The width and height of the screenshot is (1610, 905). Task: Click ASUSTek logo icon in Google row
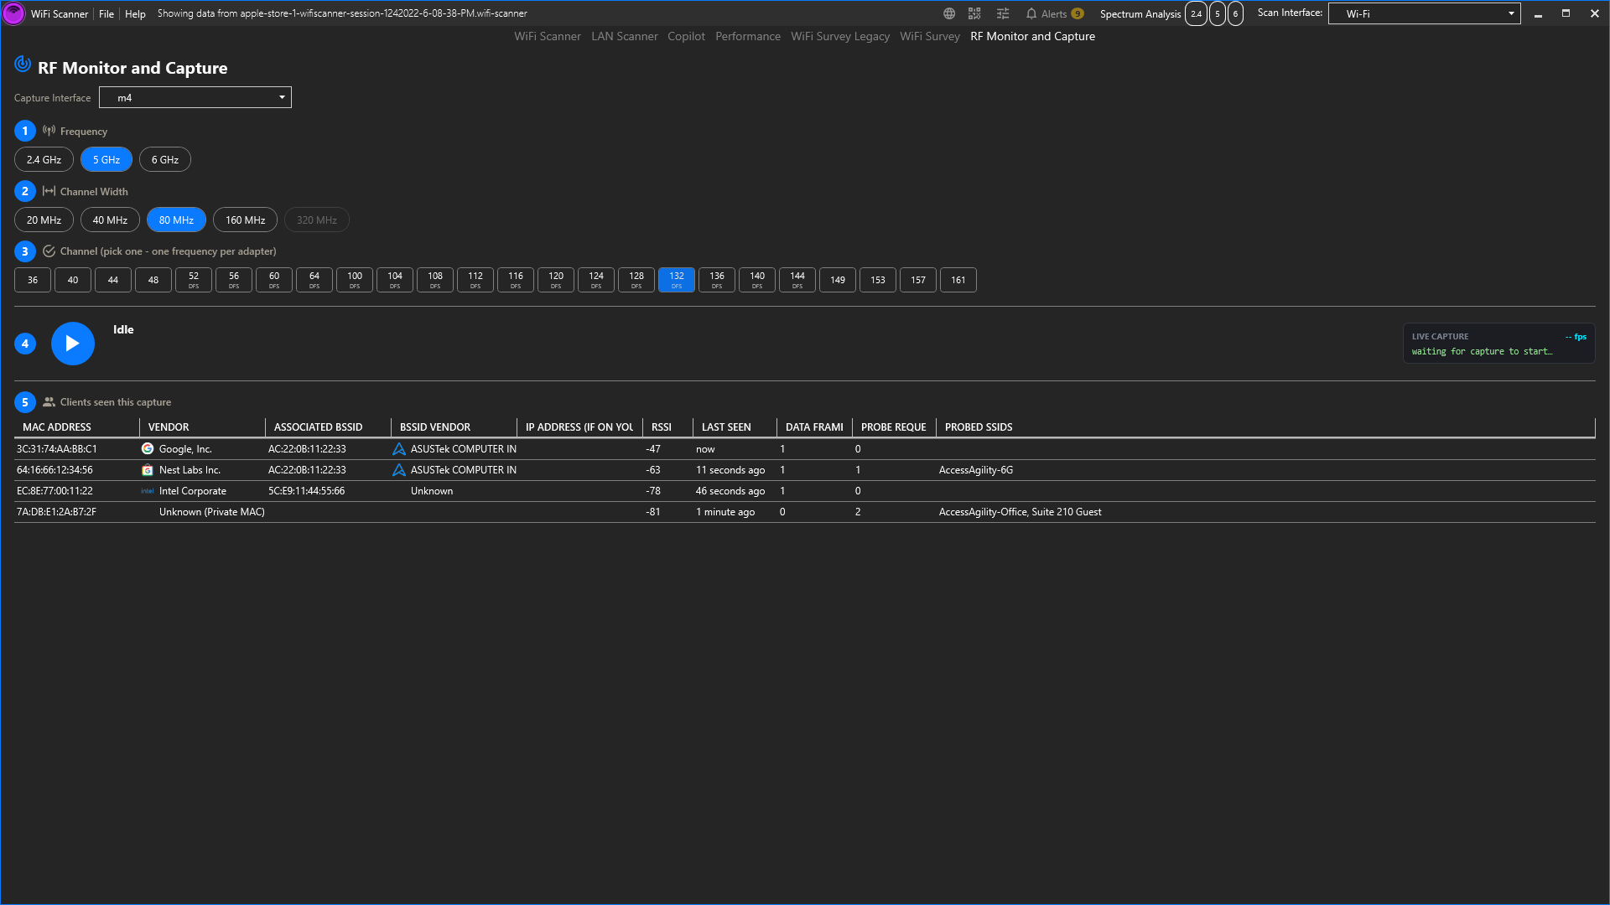399,449
